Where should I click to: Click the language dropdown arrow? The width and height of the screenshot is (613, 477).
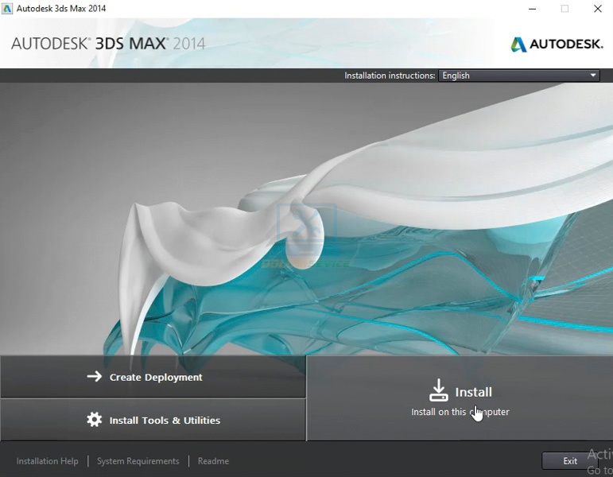[593, 75]
